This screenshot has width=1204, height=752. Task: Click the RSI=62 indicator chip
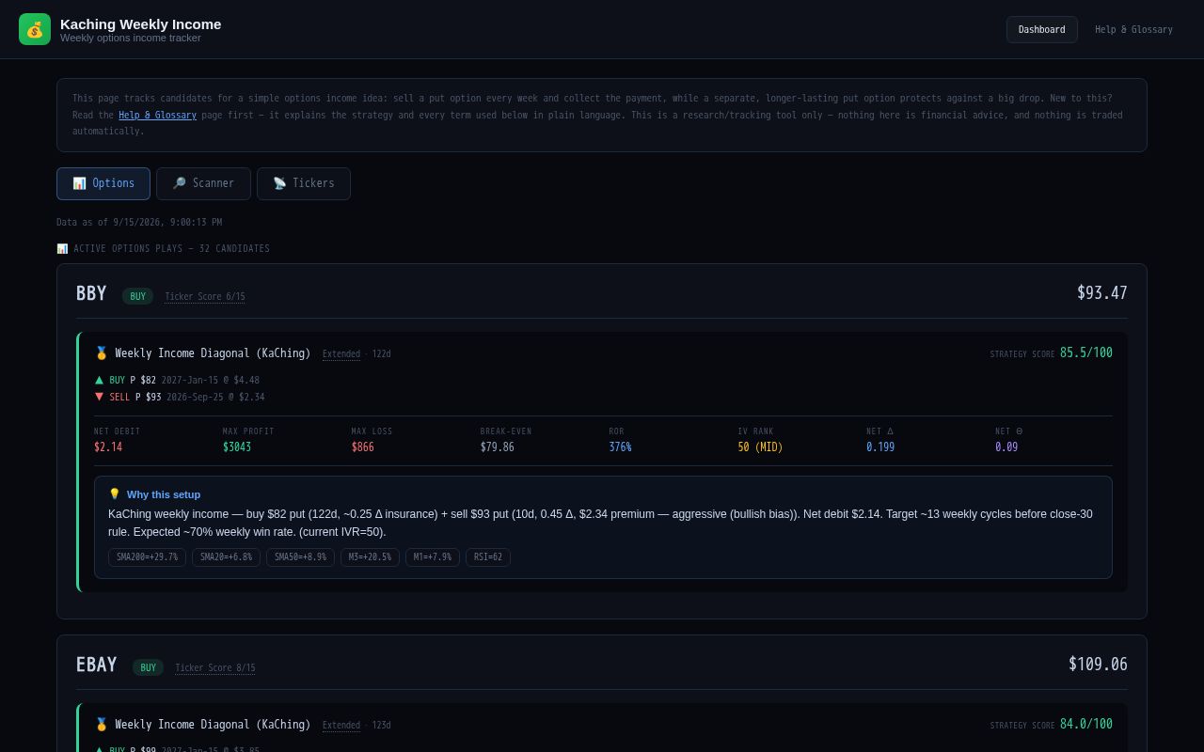point(488,557)
